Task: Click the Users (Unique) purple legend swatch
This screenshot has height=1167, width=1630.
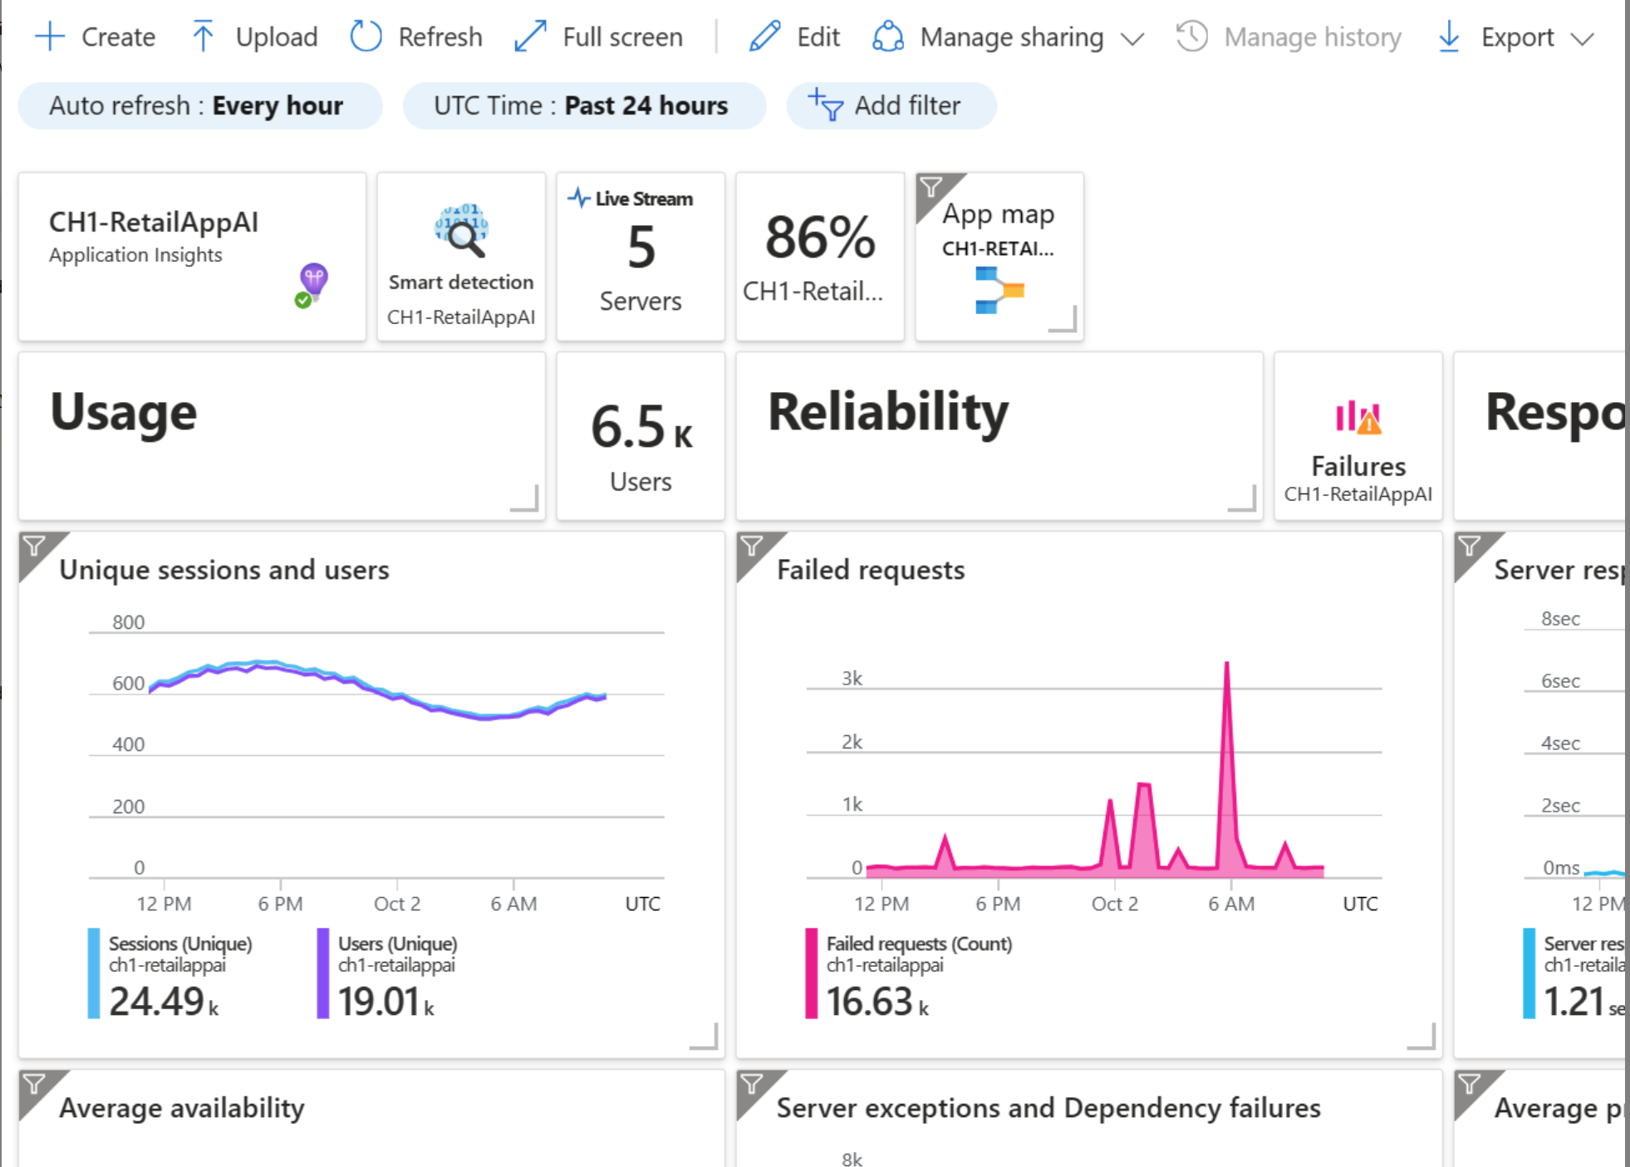Action: 323,973
